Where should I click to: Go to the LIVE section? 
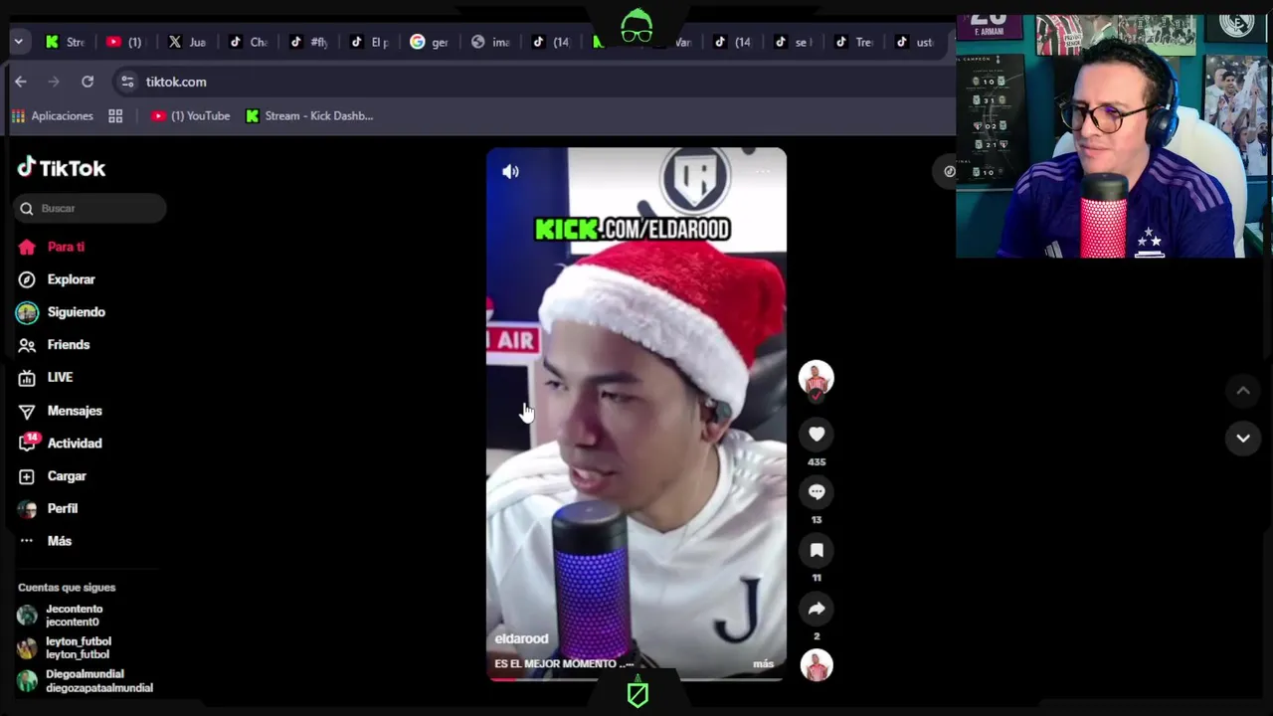tap(60, 378)
